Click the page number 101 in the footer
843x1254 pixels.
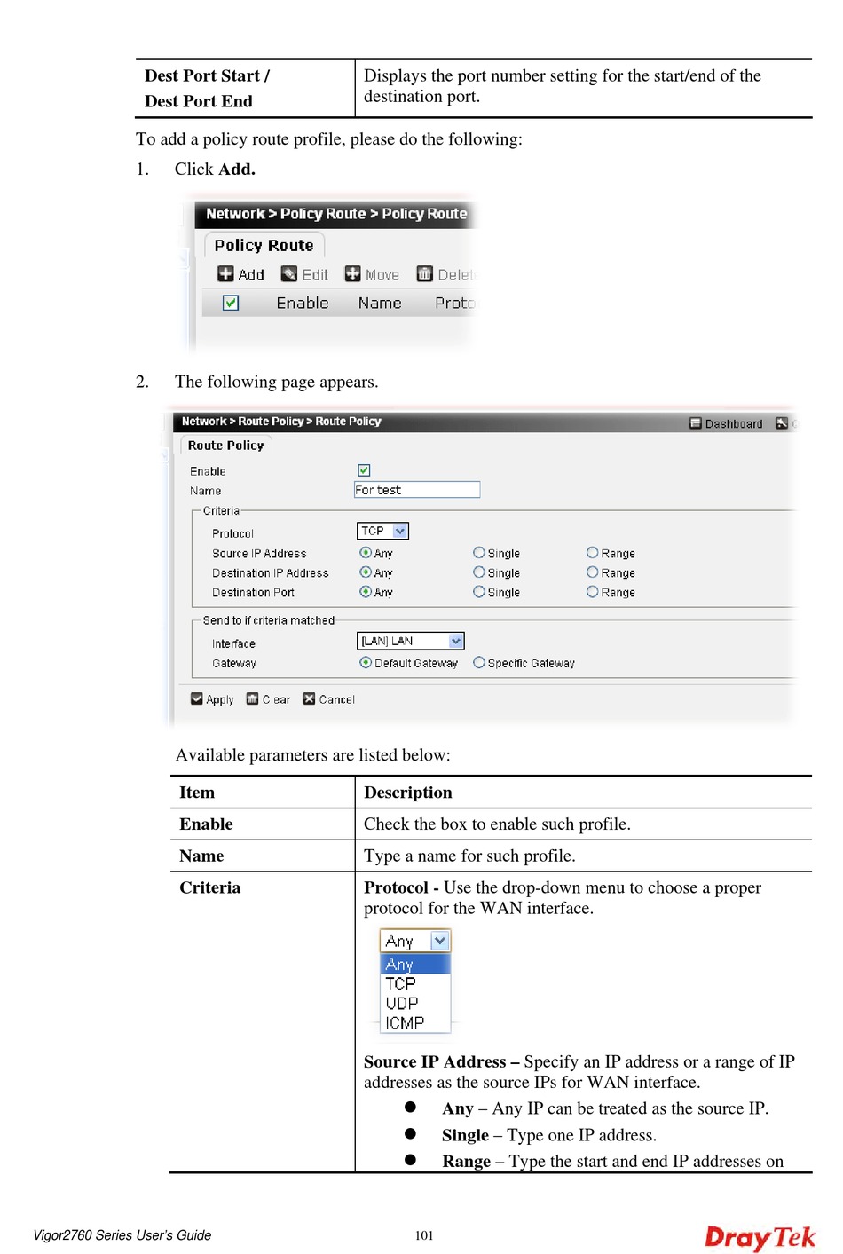424,1235
